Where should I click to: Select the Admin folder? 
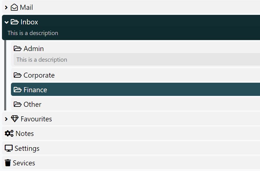click(34, 48)
